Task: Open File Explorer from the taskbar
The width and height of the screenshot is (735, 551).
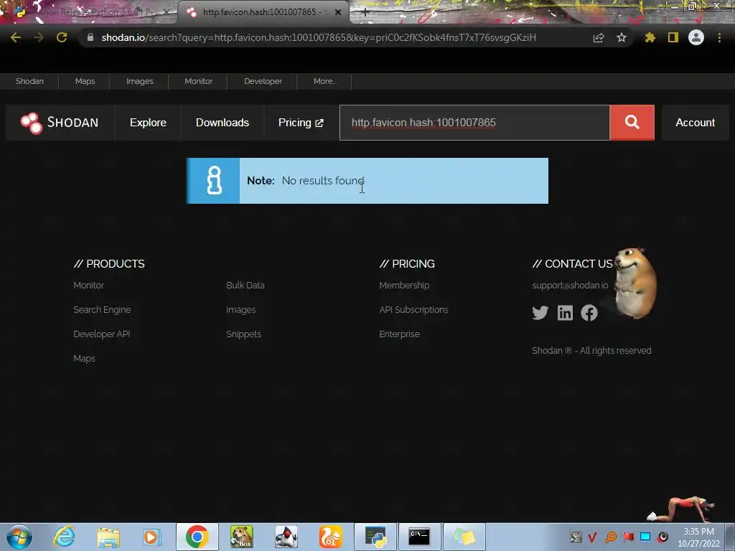Action: pyautogui.click(x=108, y=537)
